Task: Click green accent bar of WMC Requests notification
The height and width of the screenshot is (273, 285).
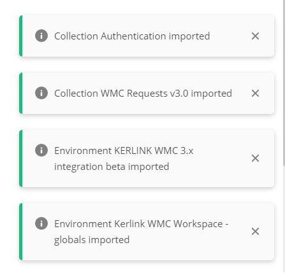Action: (x=20, y=93)
